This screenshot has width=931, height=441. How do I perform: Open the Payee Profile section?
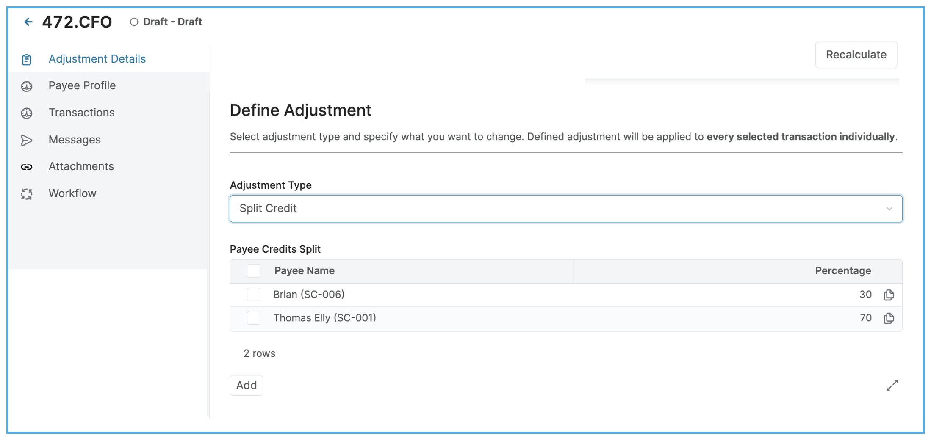click(82, 85)
